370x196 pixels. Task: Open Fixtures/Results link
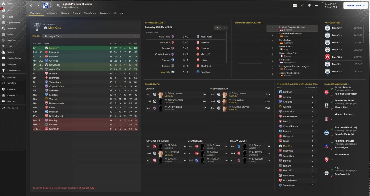[155, 23]
